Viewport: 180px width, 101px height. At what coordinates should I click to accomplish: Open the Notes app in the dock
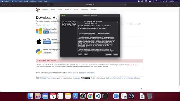pyautogui.click(x=68, y=96)
